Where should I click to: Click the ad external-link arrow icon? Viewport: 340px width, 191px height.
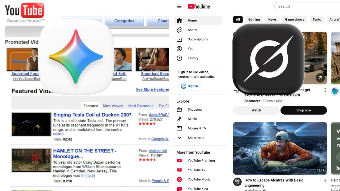[x=320, y=78]
